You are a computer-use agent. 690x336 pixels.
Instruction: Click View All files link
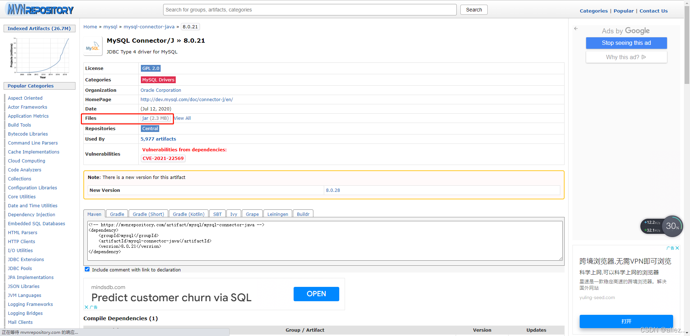182,118
